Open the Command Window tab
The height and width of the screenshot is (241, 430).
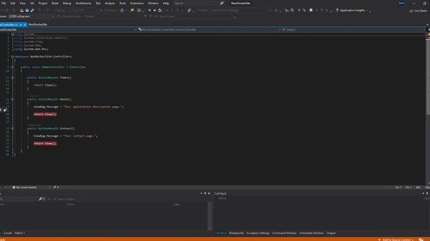284,233
